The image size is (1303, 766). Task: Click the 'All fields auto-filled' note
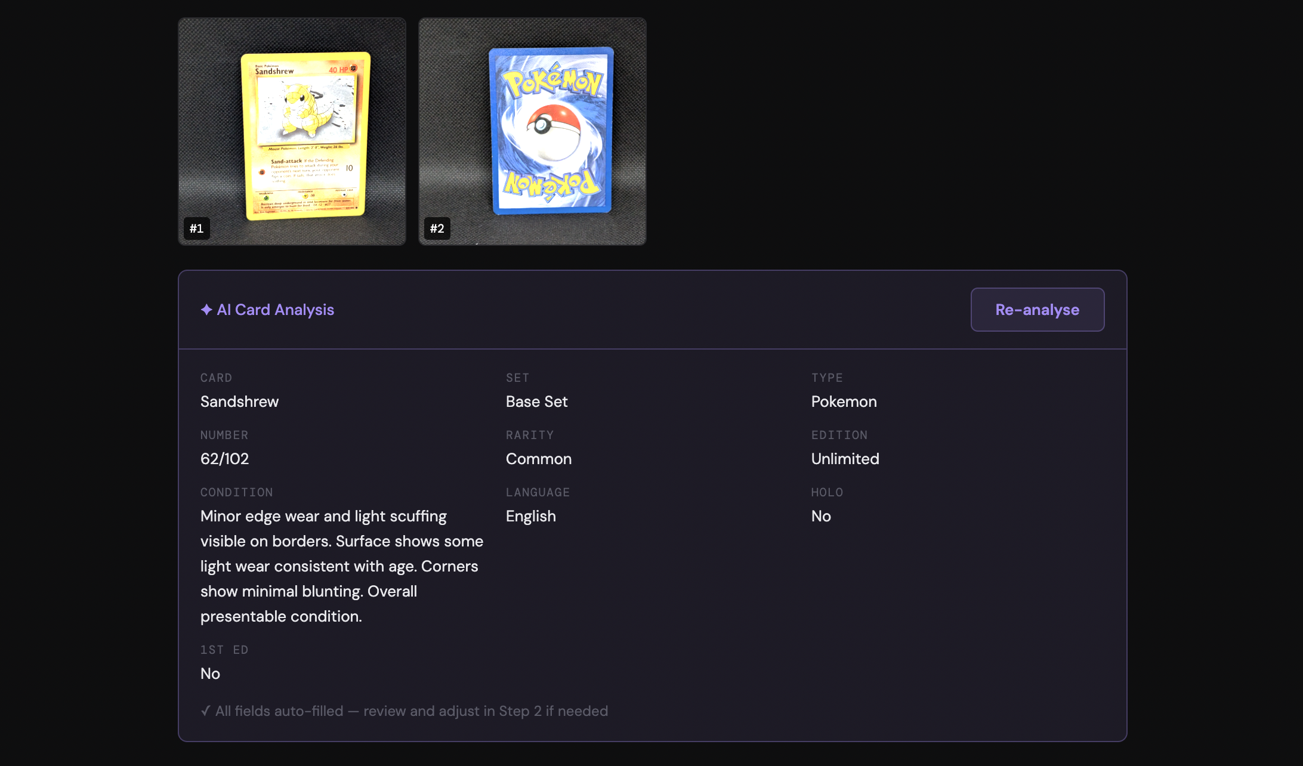412,711
